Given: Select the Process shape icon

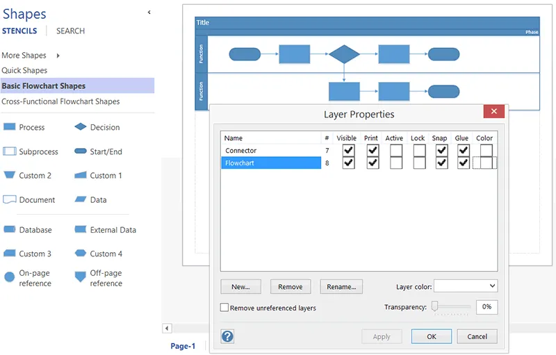Looking at the screenshot, I should coord(9,127).
